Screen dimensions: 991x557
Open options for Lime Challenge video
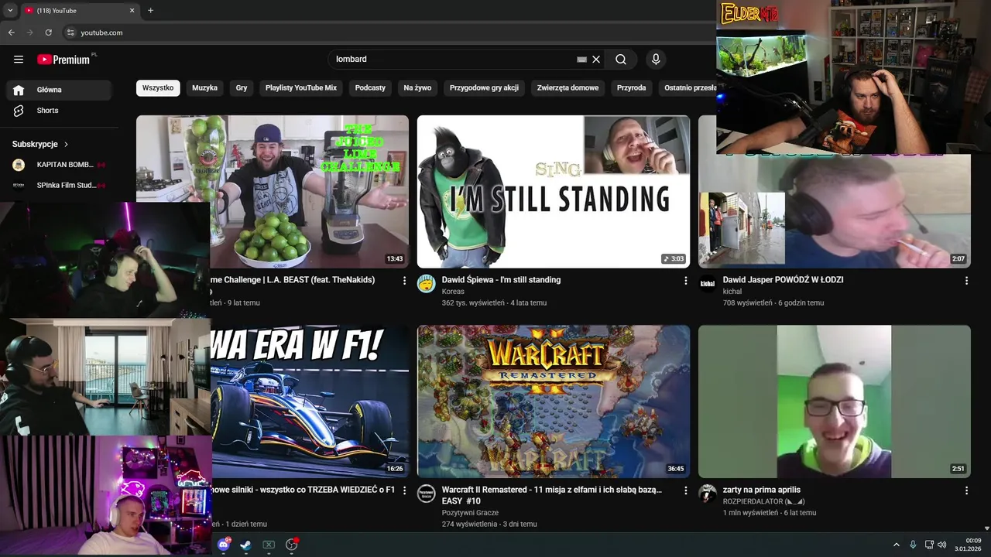click(404, 281)
